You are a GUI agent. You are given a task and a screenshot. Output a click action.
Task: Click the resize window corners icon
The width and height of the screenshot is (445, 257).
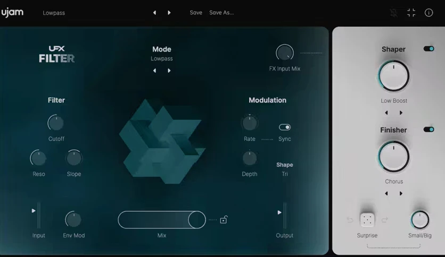click(411, 13)
